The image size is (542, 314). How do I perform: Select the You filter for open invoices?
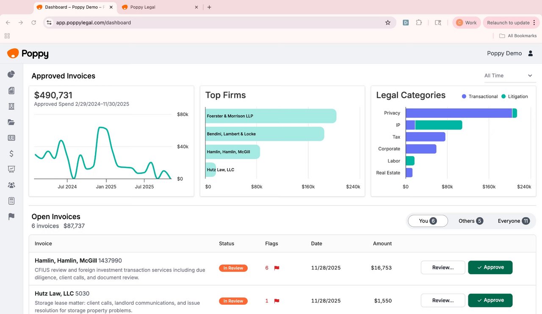(428, 221)
